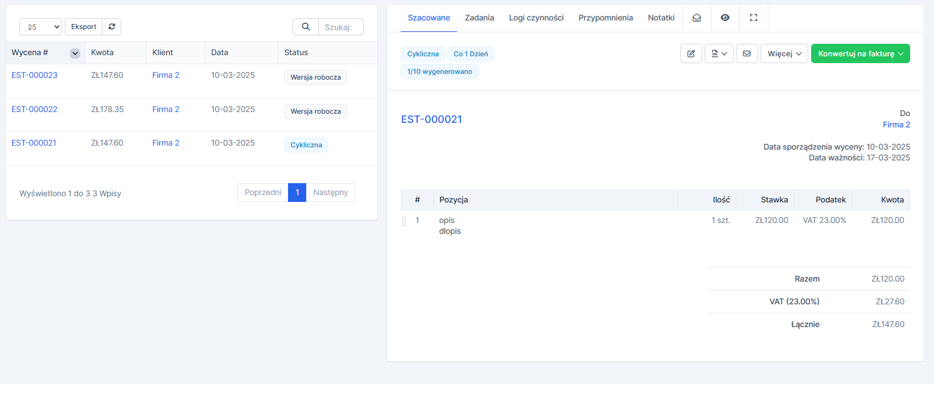This screenshot has width=934, height=401.
Task: Click the refresh table icon next to Eksport
Action: [112, 27]
